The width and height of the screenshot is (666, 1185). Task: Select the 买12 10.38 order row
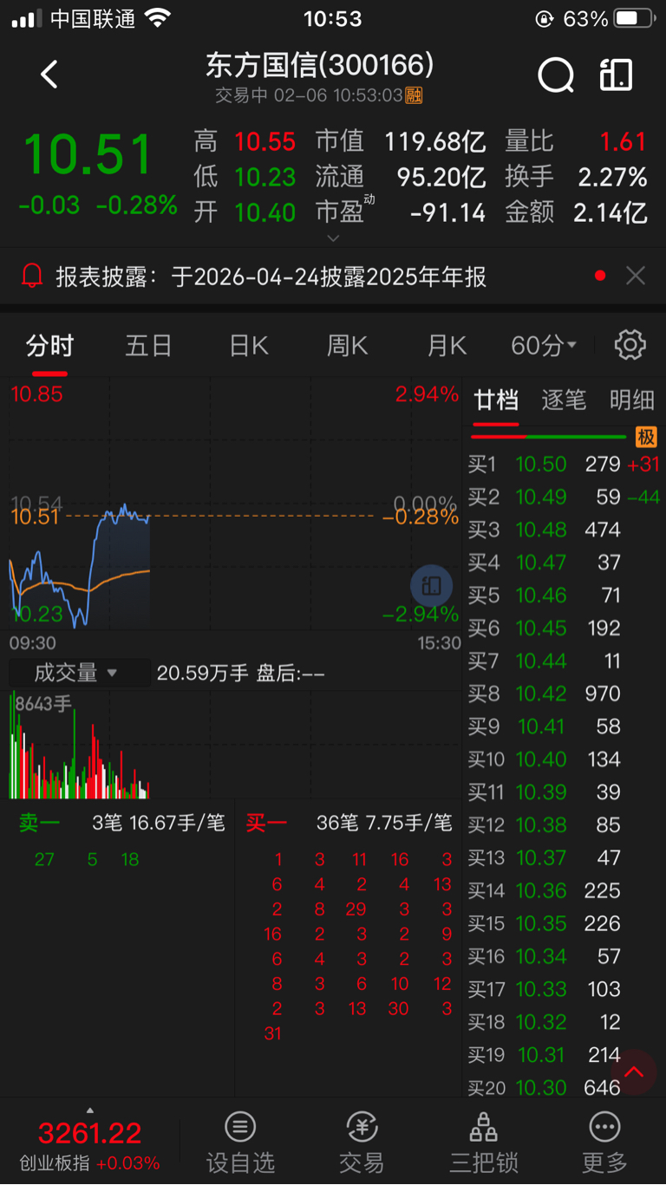[564, 825]
